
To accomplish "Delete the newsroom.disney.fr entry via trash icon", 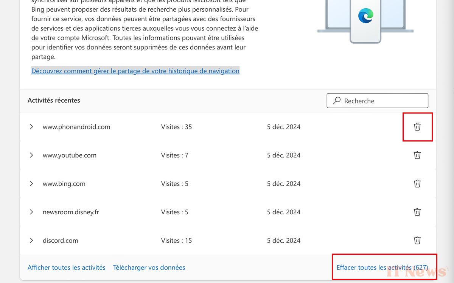I will (x=417, y=212).
